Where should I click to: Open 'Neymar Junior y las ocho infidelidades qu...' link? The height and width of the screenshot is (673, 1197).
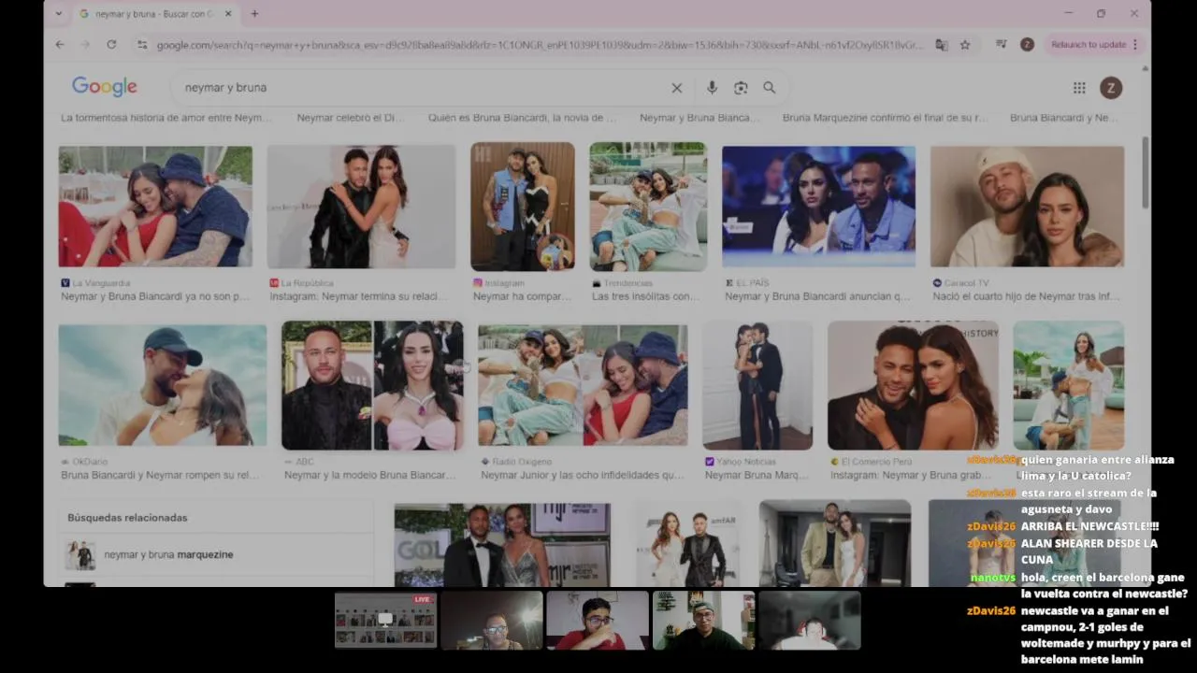tap(583, 475)
